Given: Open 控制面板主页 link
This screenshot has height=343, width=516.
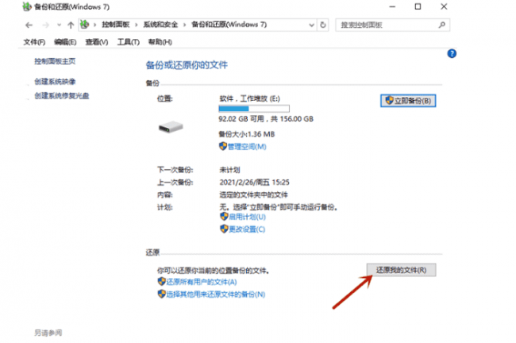Looking at the screenshot, I should click(x=55, y=61).
